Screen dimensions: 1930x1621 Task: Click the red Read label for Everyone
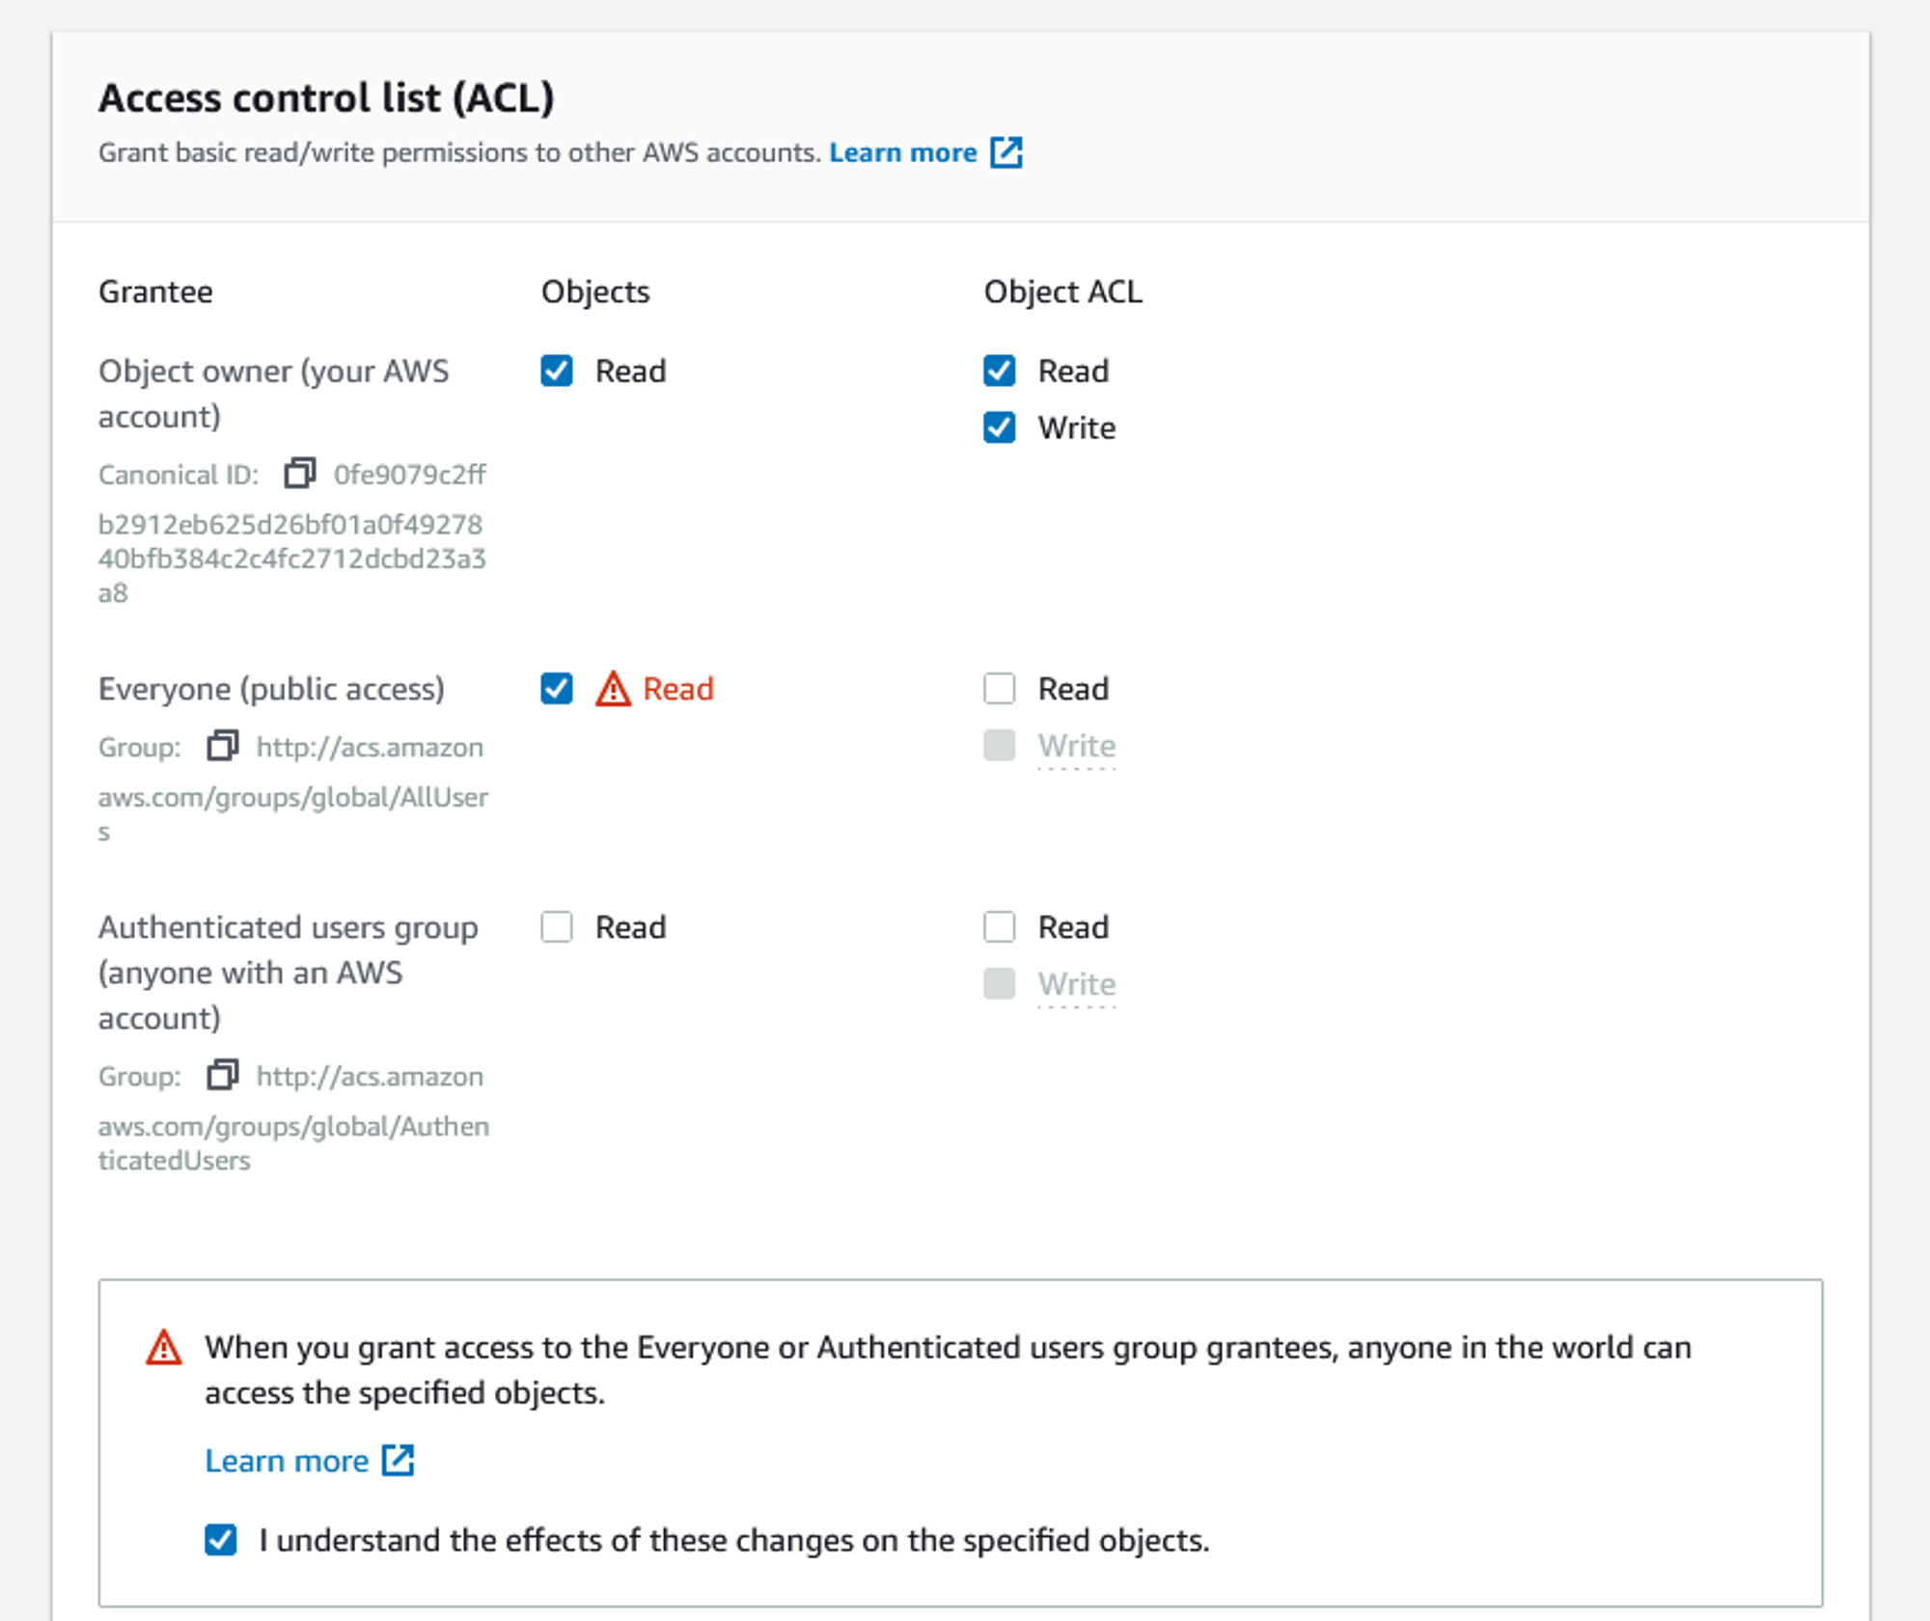tap(678, 689)
